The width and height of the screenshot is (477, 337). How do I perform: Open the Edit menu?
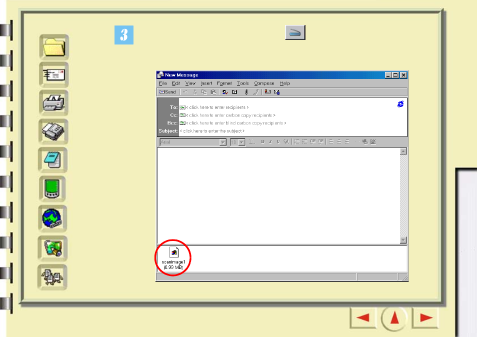pos(176,83)
